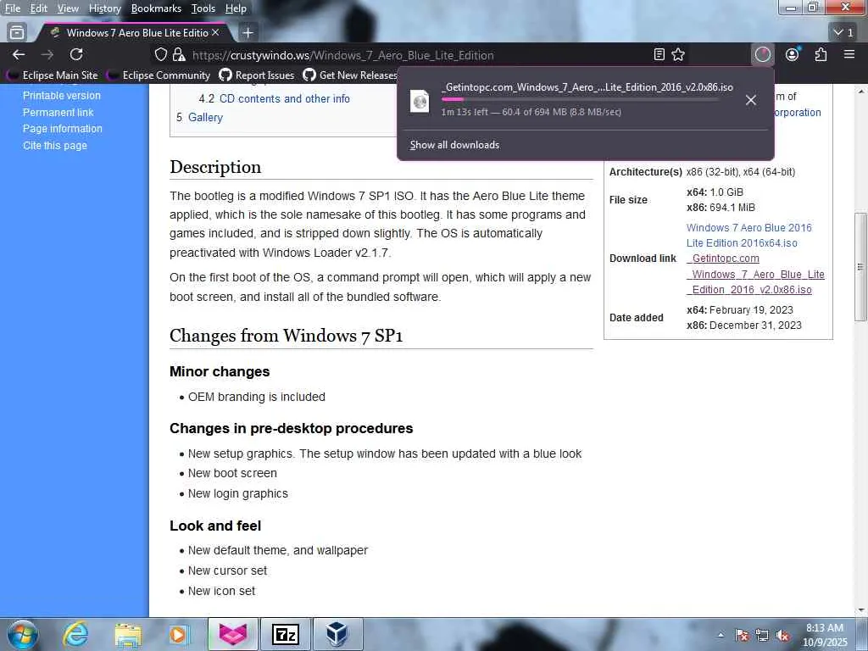Jump to CD contents and other info
Image resolution: width=868 pixels, height=651 pixels.
[285, 98]
